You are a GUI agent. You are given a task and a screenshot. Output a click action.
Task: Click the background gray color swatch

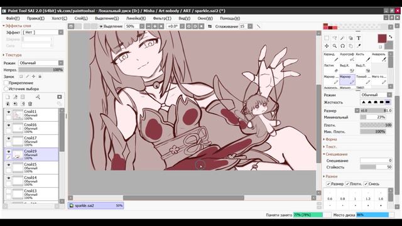point(389,45)
